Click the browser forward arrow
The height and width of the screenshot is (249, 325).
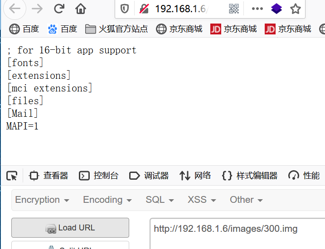[x=37, y=9]
